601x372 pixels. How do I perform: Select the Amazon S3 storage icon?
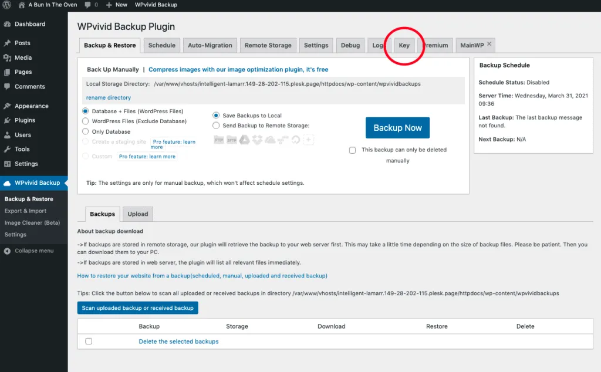(x=283, y=140)
